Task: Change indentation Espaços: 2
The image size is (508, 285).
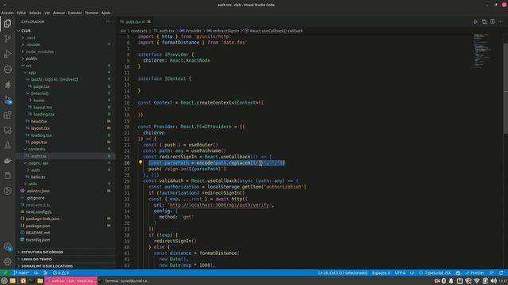Action: coord(381,272)
